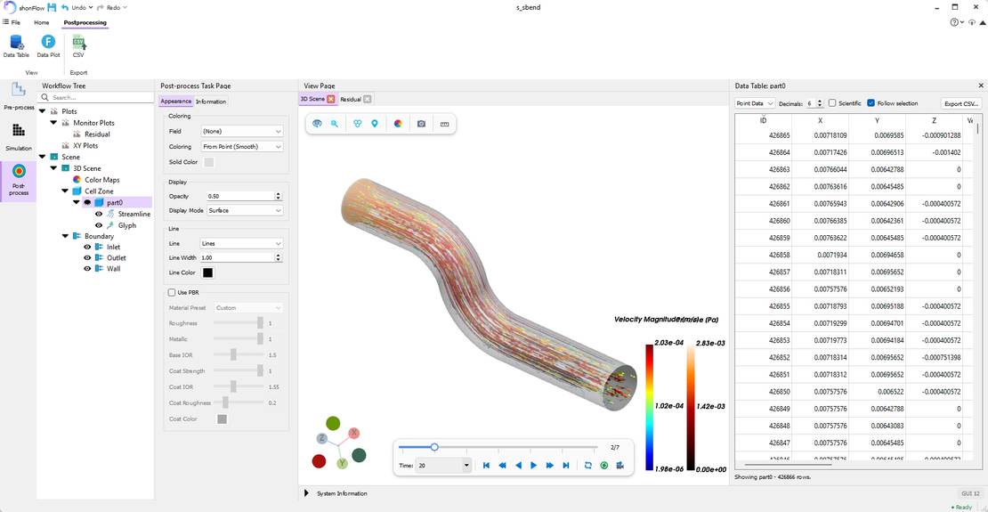Open the Residual view tab

[351, 99]
